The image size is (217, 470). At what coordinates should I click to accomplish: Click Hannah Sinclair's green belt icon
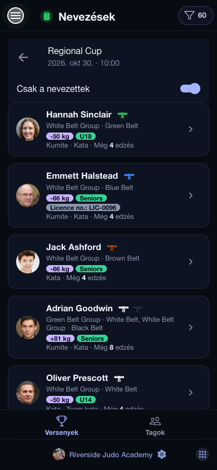coord(122,115)
